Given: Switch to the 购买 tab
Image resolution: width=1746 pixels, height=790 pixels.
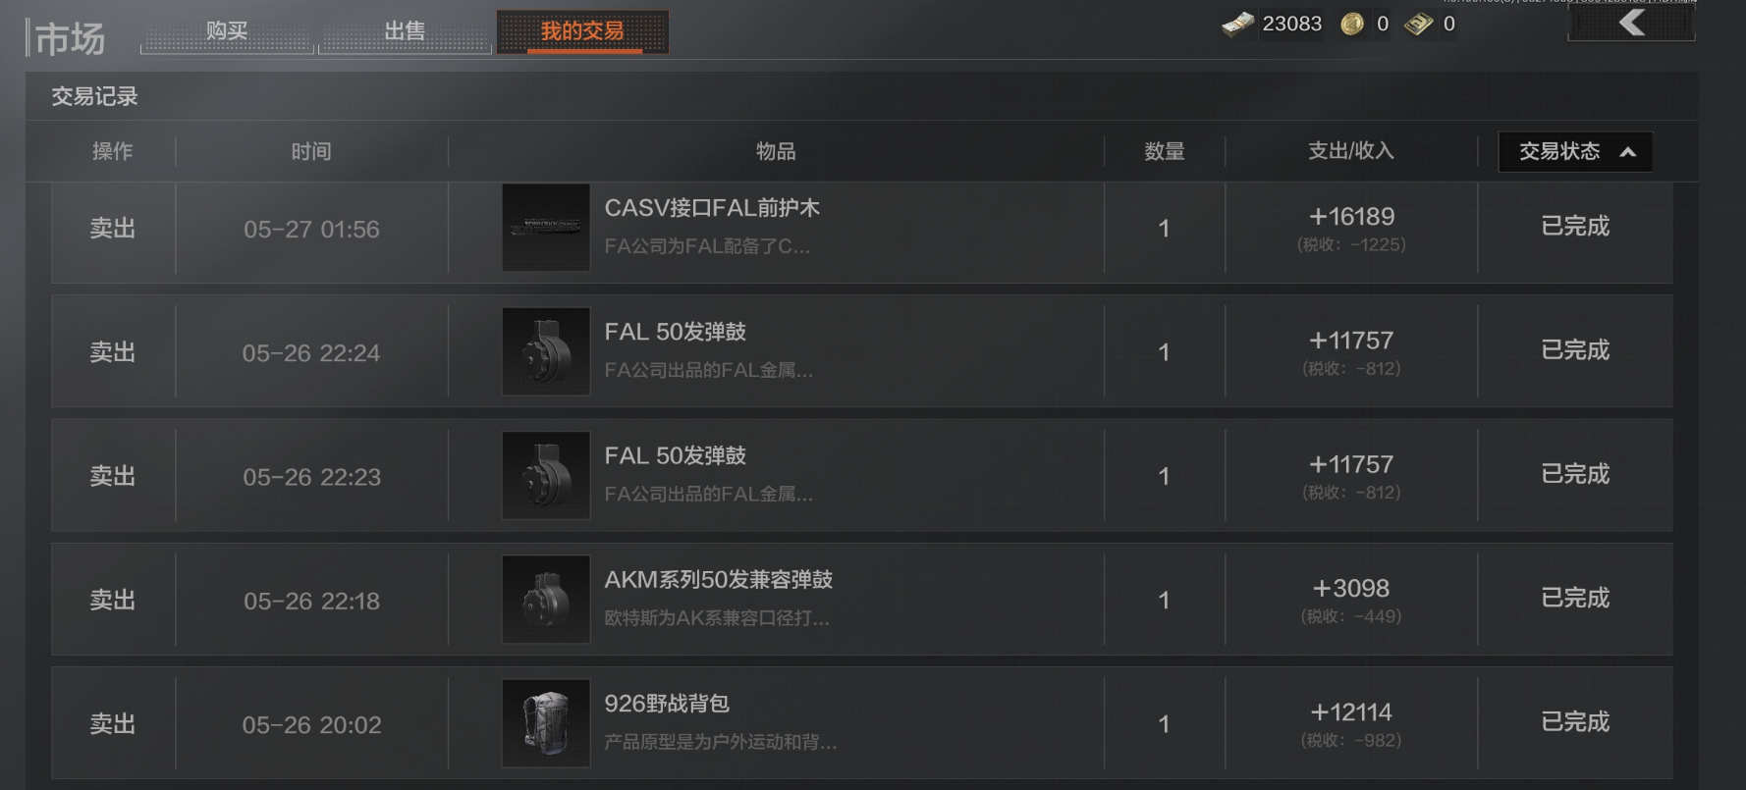Looking at the screenshot, I should [x=227, y=31].
